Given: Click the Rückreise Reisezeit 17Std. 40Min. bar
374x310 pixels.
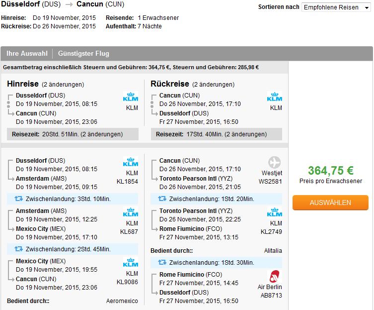Looking at the screenshot, I should tap(217, 134).
